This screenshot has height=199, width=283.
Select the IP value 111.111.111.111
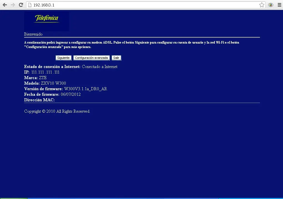(45, 72)
